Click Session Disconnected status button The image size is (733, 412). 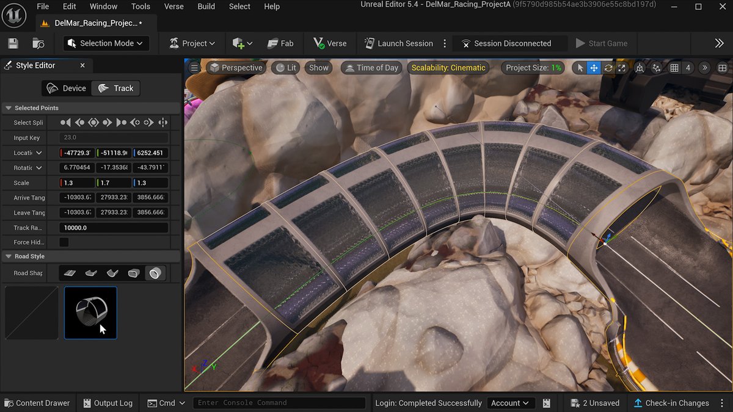[506, 43]
